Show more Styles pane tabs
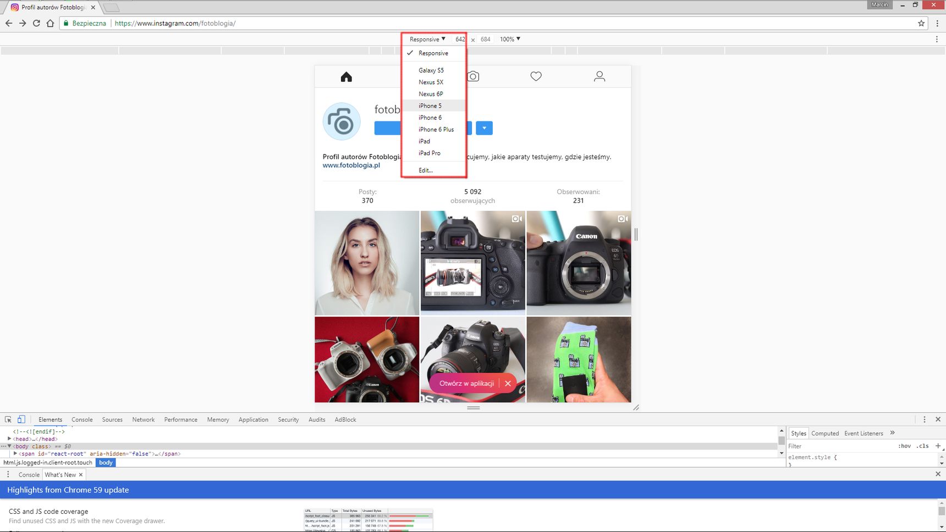Screen dimensions: 946x532 [x=893, y=433]
